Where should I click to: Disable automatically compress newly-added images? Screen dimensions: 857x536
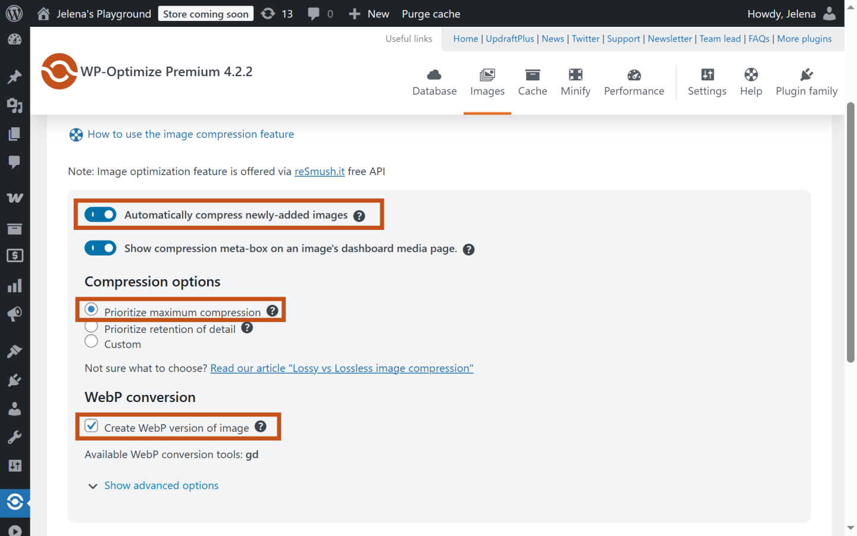coord(100,214)
